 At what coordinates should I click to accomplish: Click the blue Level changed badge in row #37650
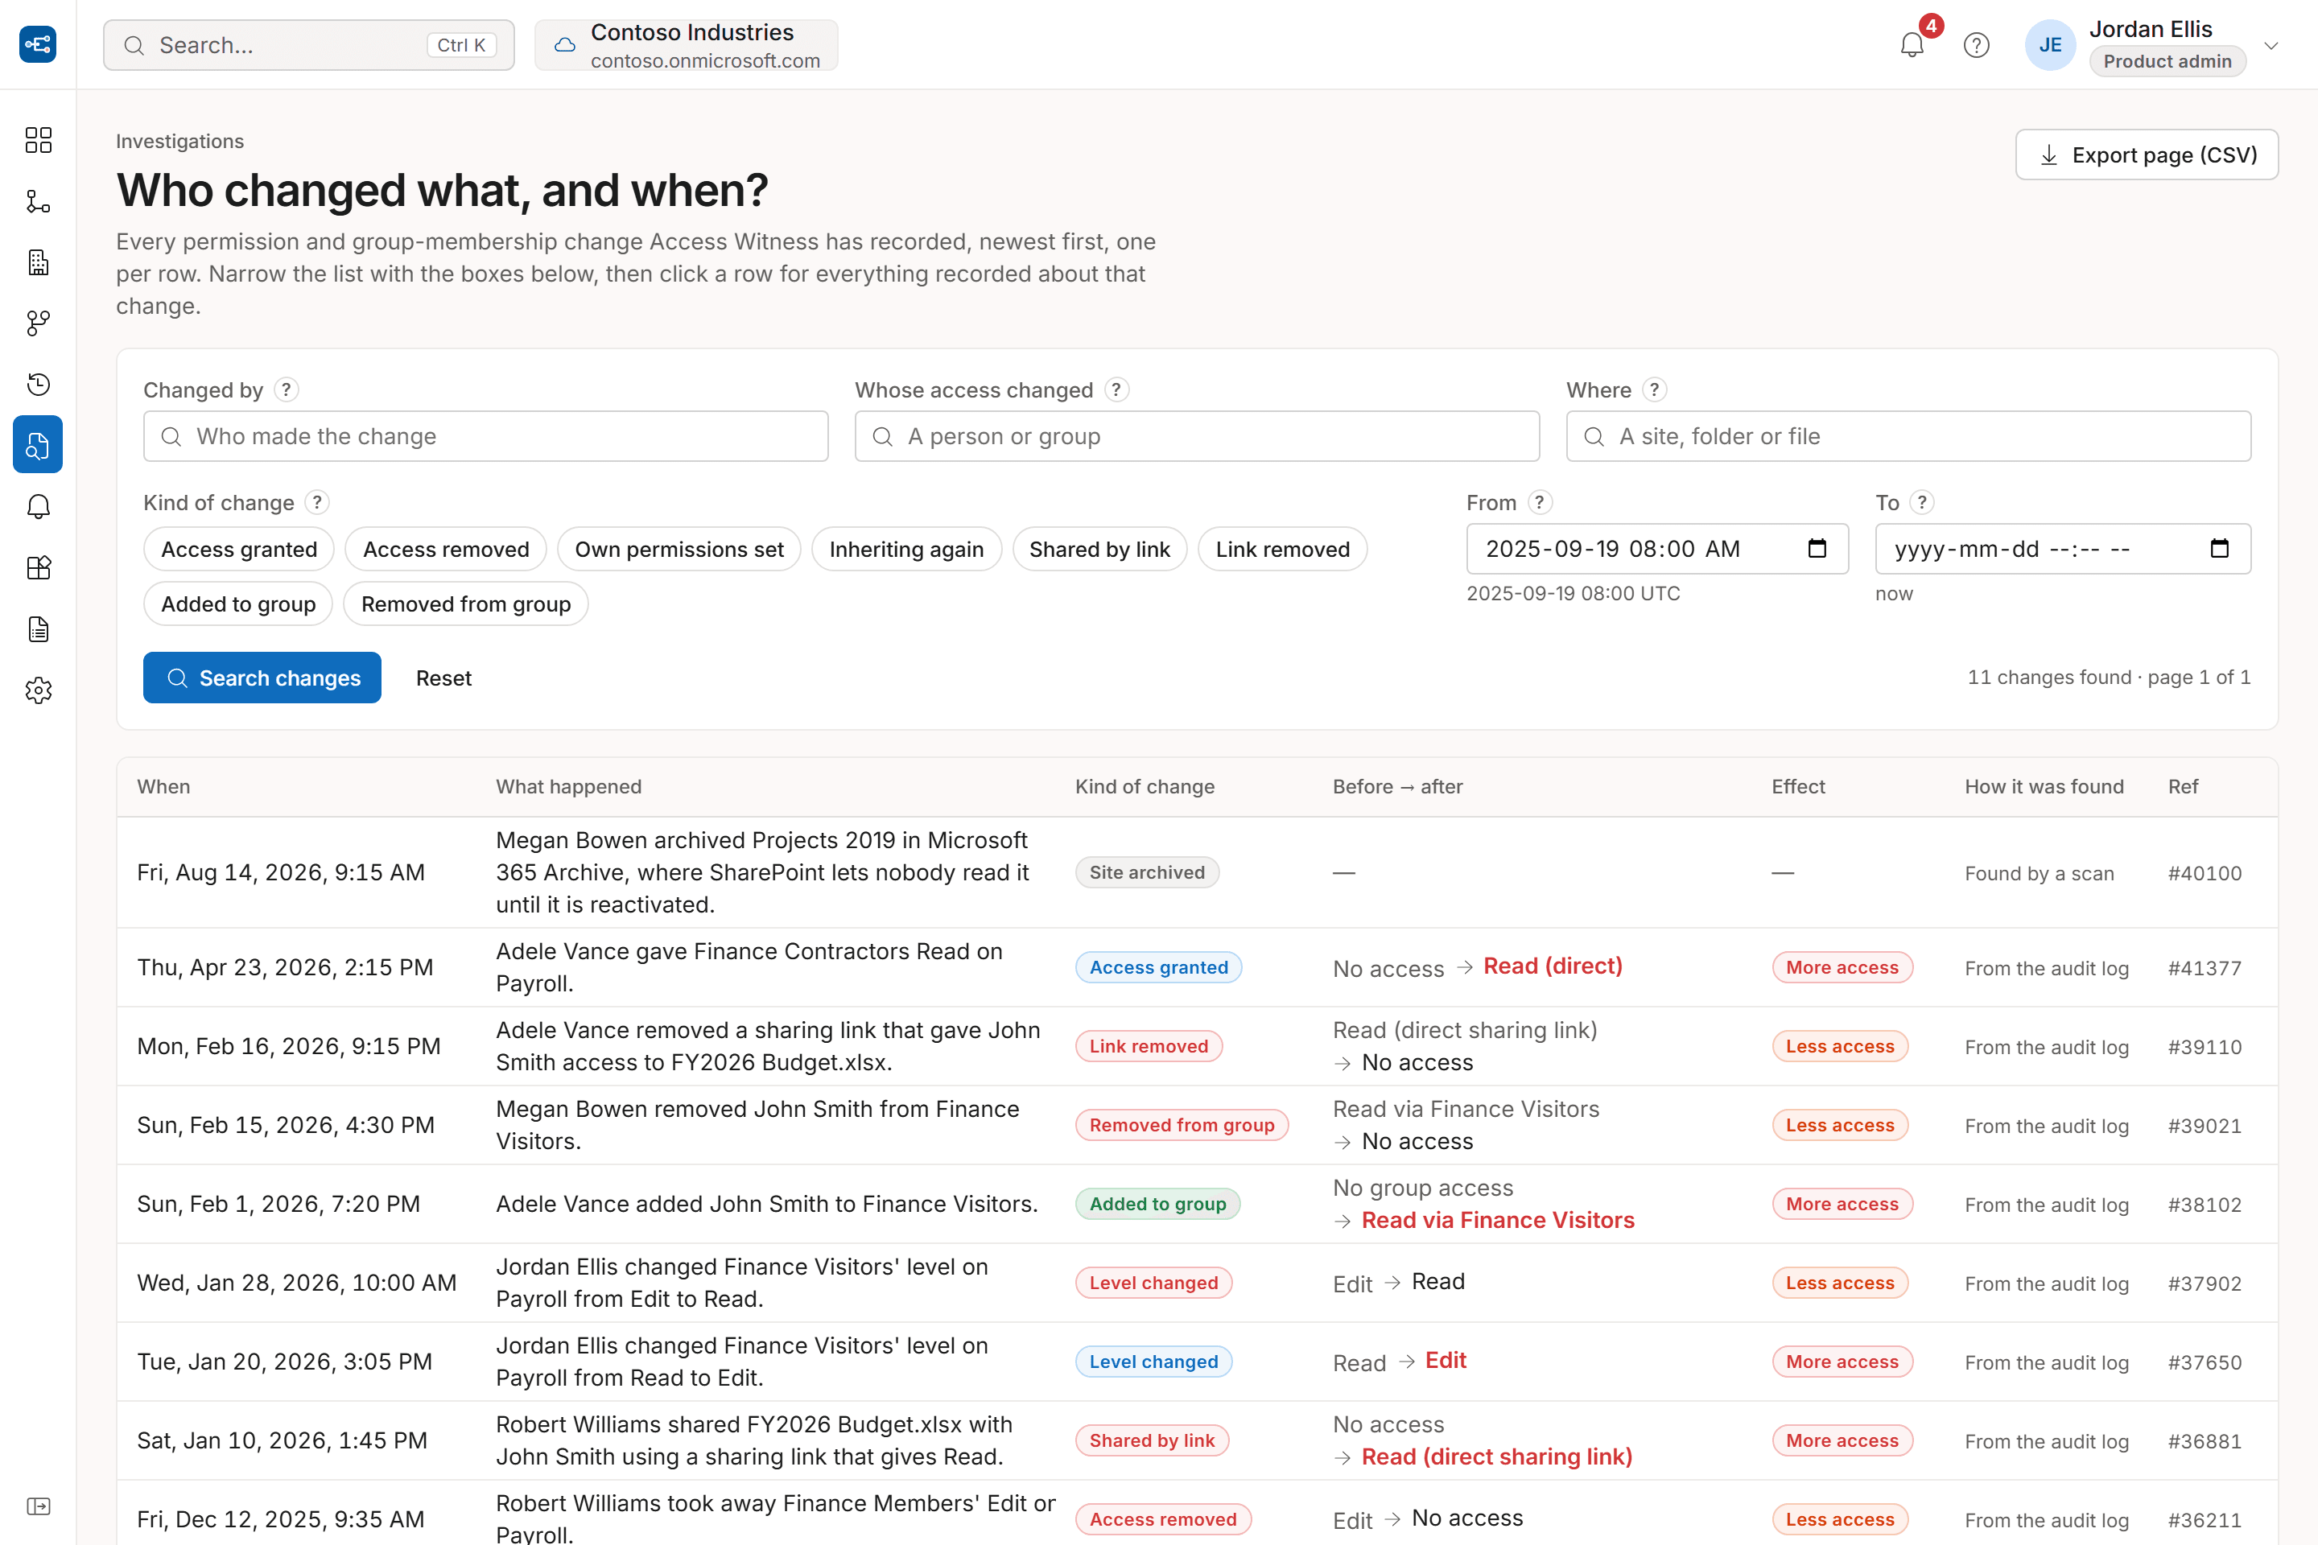coord(1153,1362)
